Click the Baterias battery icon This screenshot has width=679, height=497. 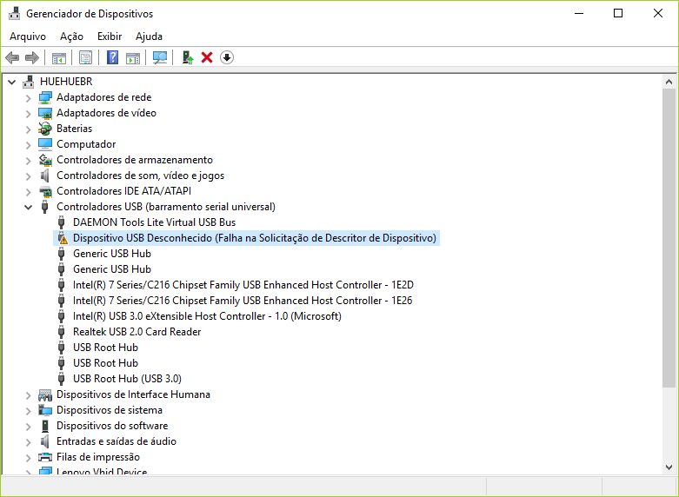pyautogui.click(x=45, y=129)
